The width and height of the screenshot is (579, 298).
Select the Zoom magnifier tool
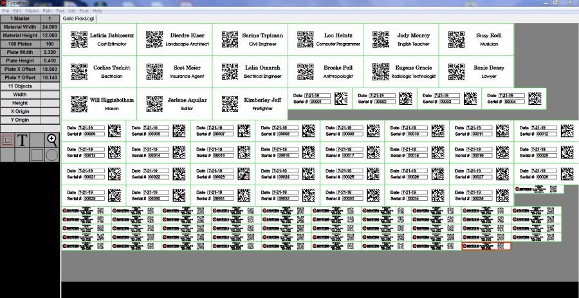click(51, 140)
